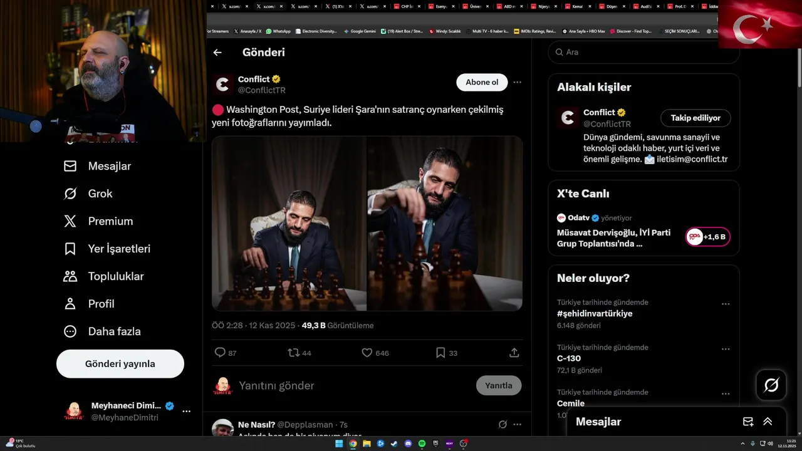Open the @ConflictTR handle on the post

click(262, 90)
